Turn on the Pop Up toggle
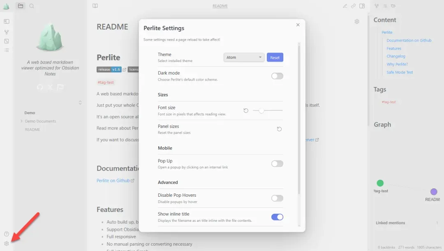Screen dimensions: 444x251 (x=277, y=163)
